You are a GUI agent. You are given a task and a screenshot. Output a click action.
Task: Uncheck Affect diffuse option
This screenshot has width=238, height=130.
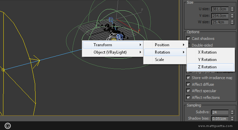188,84
